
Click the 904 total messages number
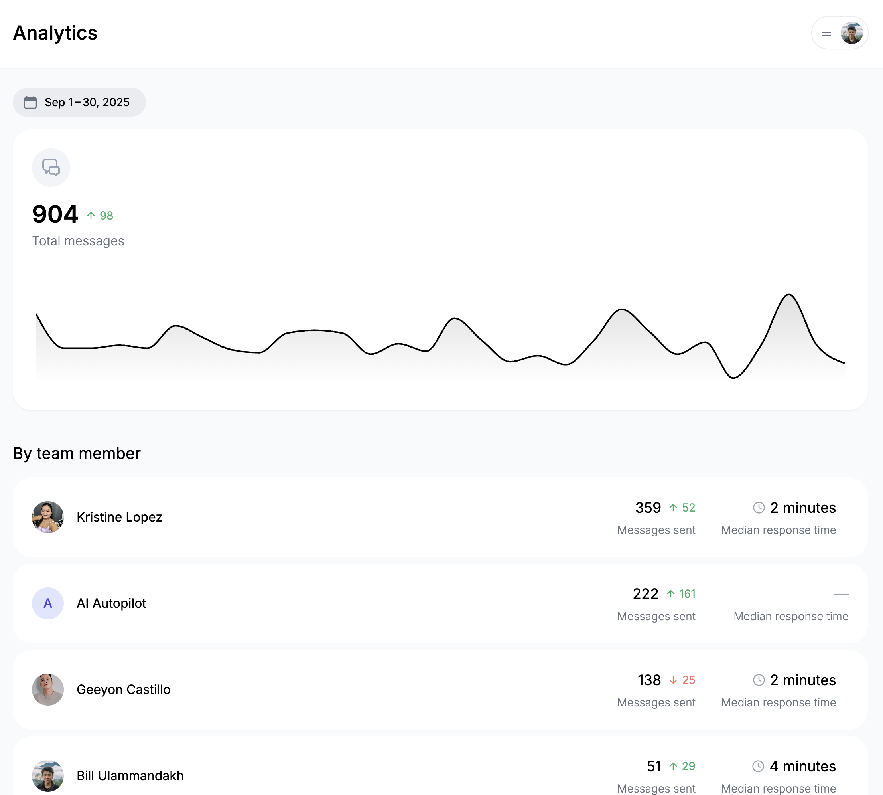[x=55, y=214]
